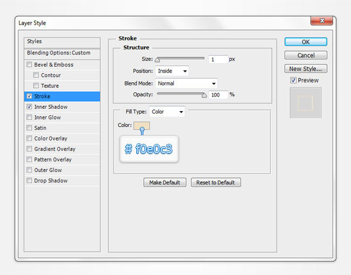Toggle the Preview checkbox
This screenshot has width=351, height=275.
293,80
